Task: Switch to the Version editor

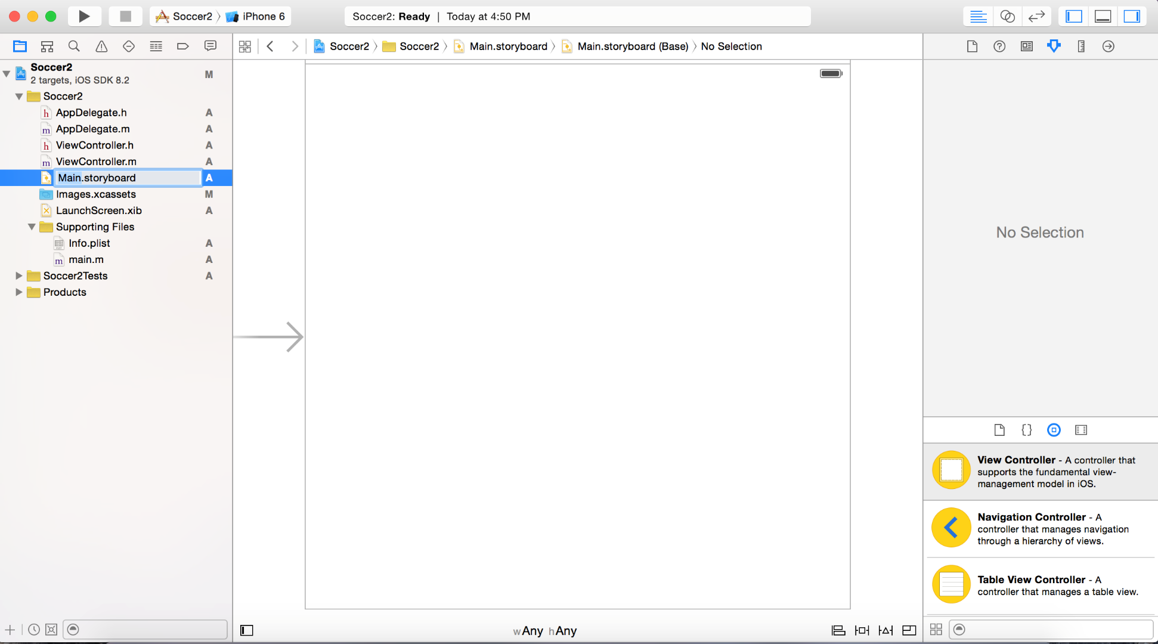Action: [1037, 16]
